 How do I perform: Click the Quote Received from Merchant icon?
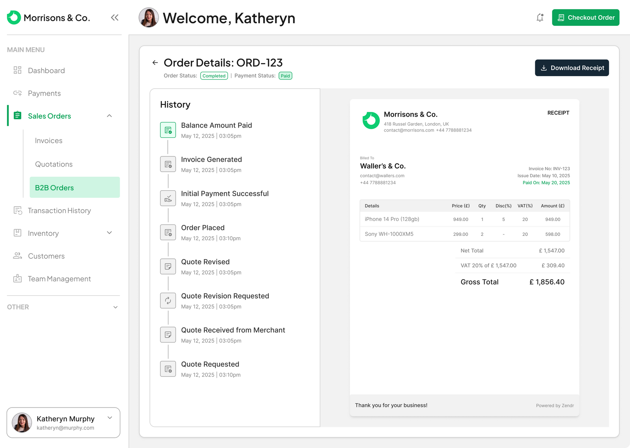pyautogui.click(x=168, y=335)
